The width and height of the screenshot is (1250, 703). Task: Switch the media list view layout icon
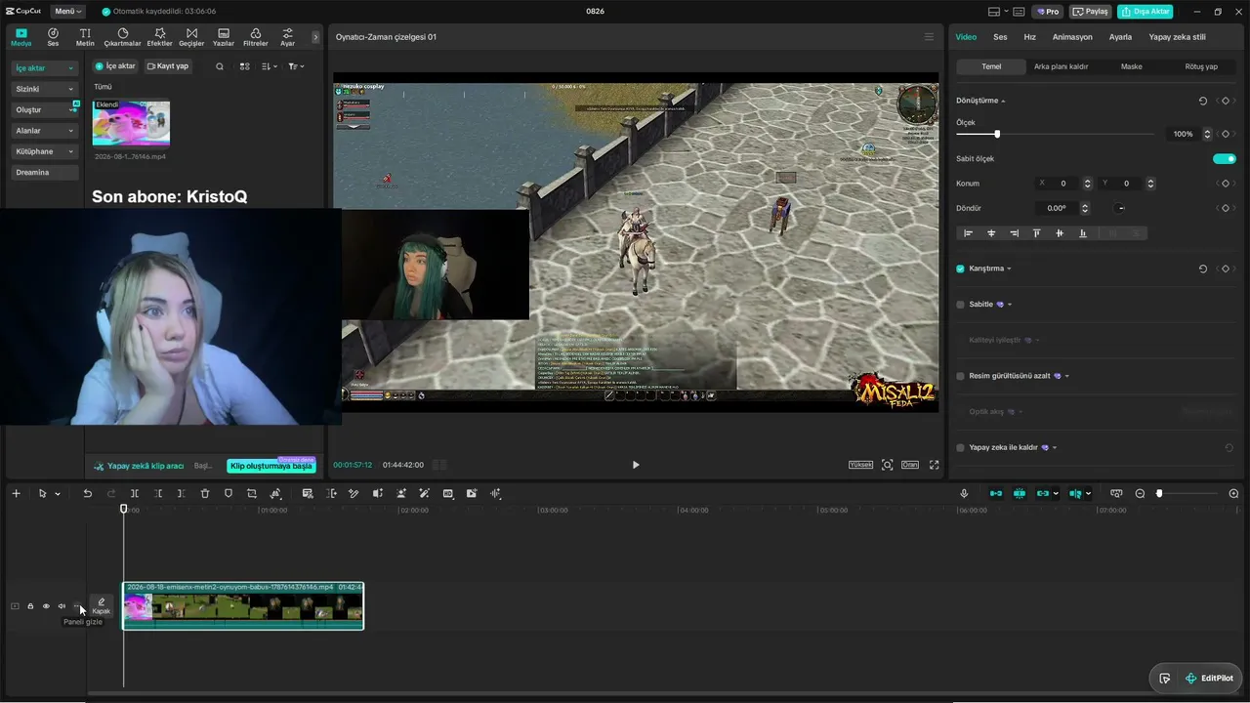point(245,66)
